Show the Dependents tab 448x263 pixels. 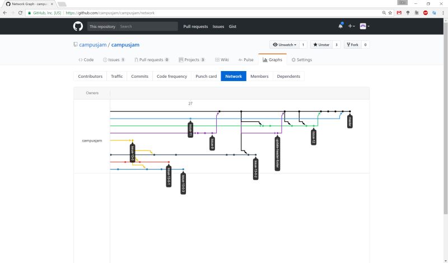[288, 76]
